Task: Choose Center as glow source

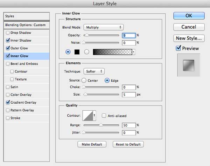Action: [84, 81]
